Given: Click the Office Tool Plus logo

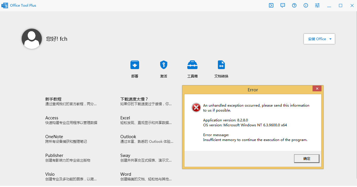Looking at the screenshot, I should click(x=5, y=5).
